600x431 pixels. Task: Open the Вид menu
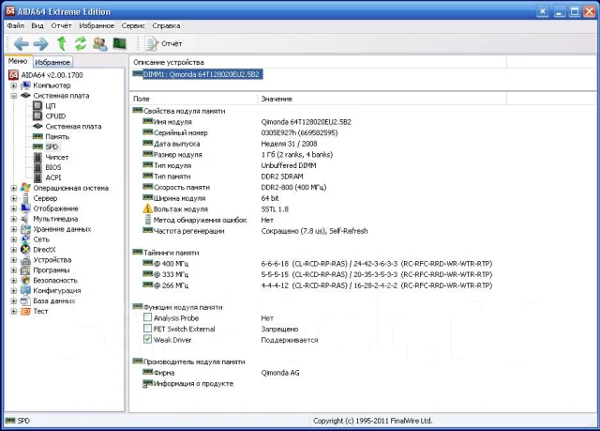[x=37, y=25]
